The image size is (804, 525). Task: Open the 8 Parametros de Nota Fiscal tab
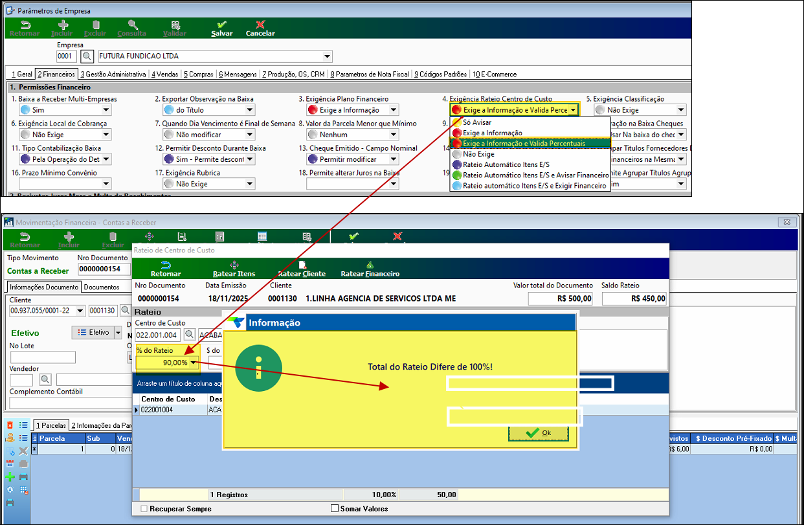point(370,74)
